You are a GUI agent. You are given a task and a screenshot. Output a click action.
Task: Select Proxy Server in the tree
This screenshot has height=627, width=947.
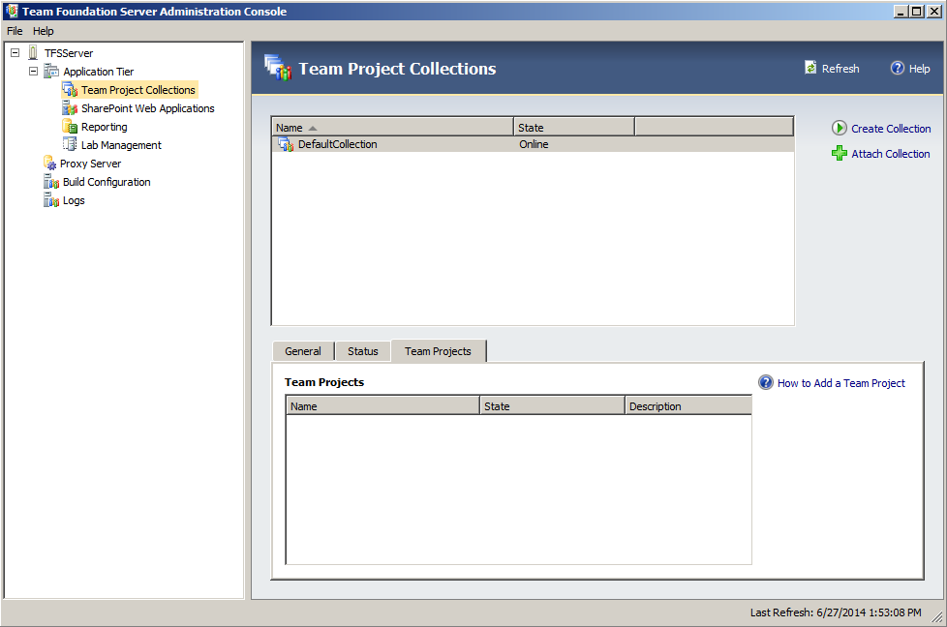91,164
